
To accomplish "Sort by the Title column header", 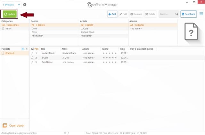I will 50,49.
